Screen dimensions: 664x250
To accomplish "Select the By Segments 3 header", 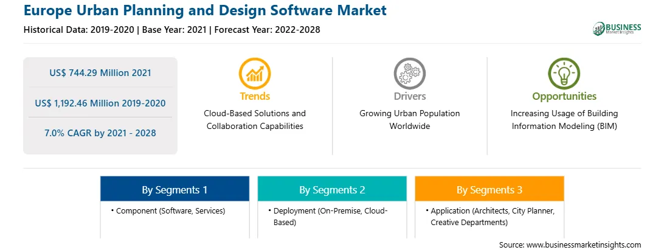I will point(489,189).
